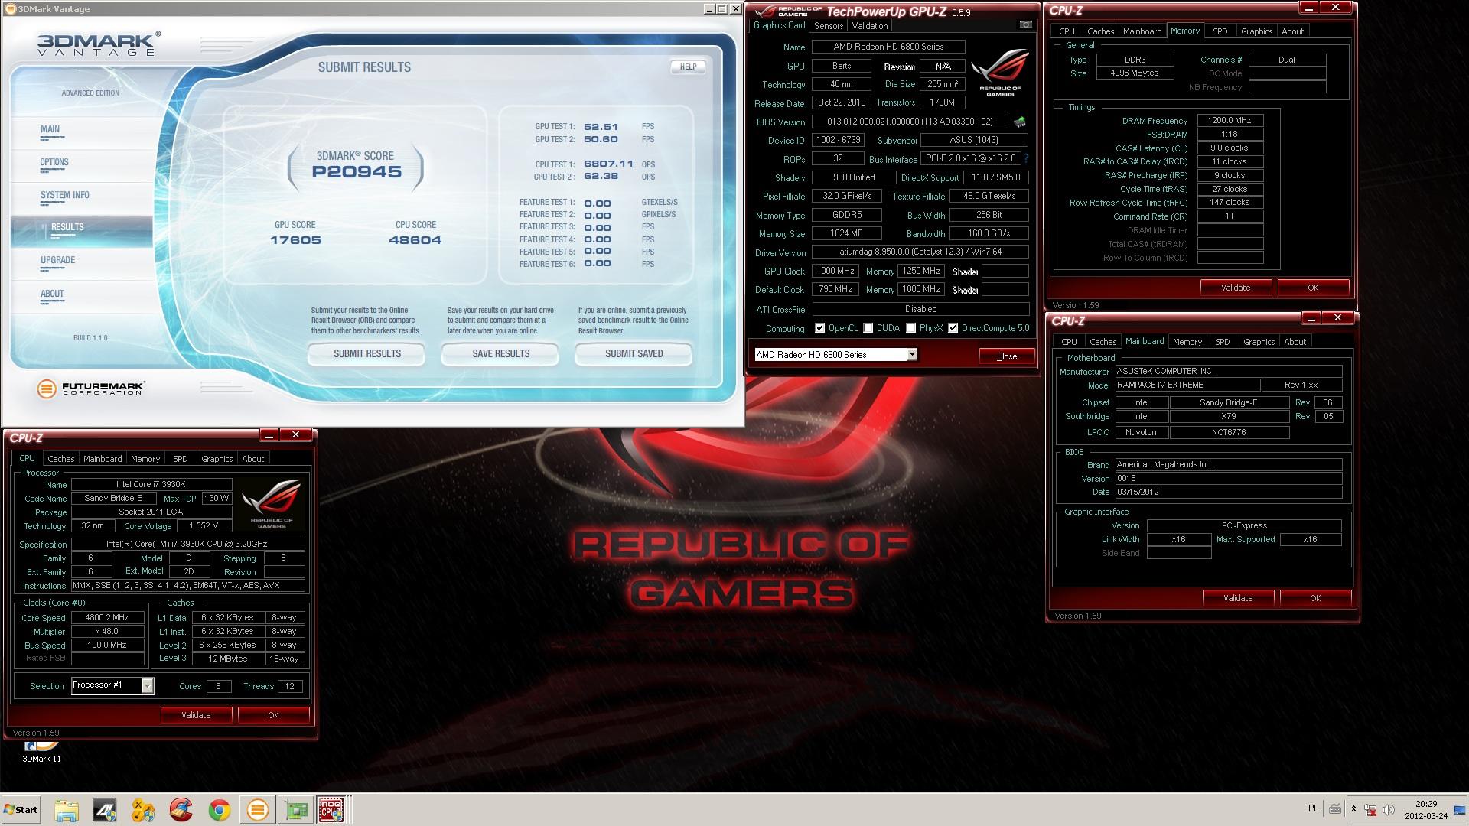The width and height of the screenshot is (1469, 826).
Task: Click Validate in the CPU-Z Mainboard window
Action: tap(1238, 598)
